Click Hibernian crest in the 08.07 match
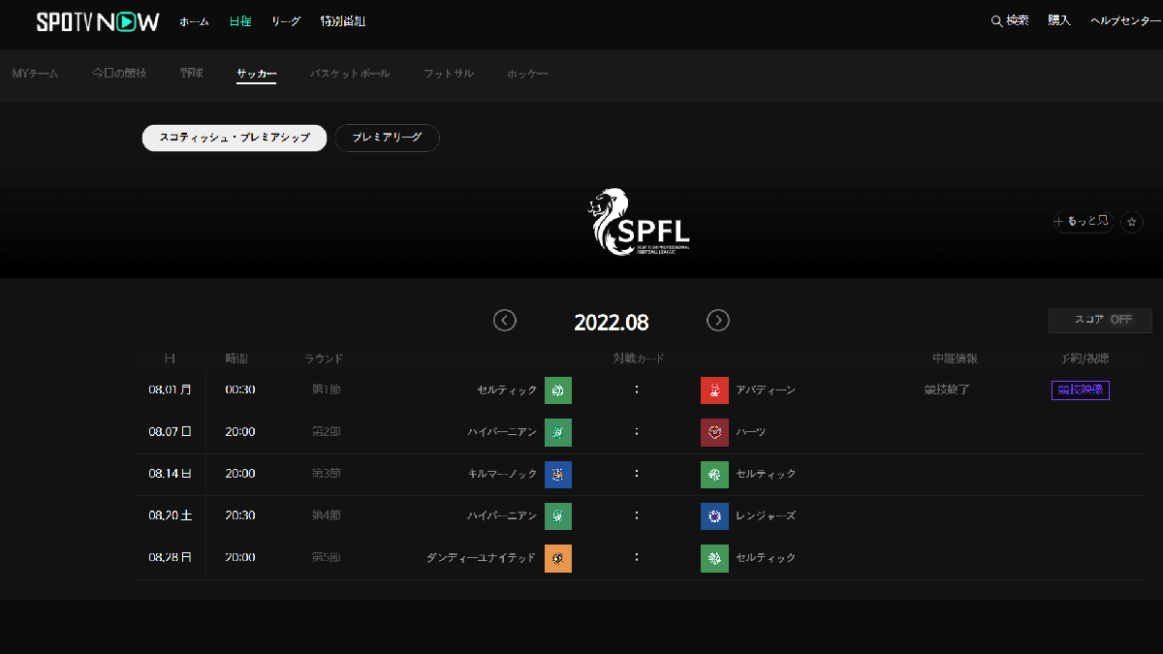Screen dimensions: 1163x654 click(558, 432)
